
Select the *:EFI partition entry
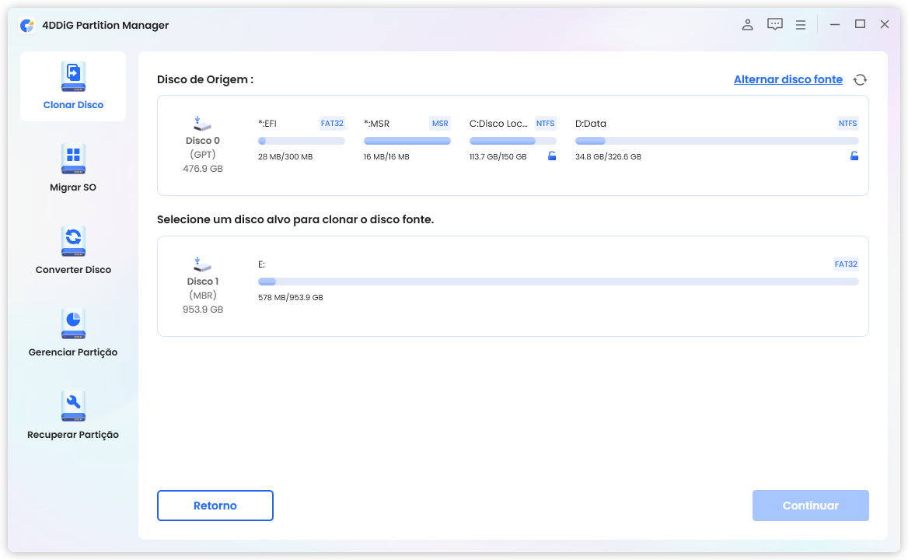(x=301, y=140)
